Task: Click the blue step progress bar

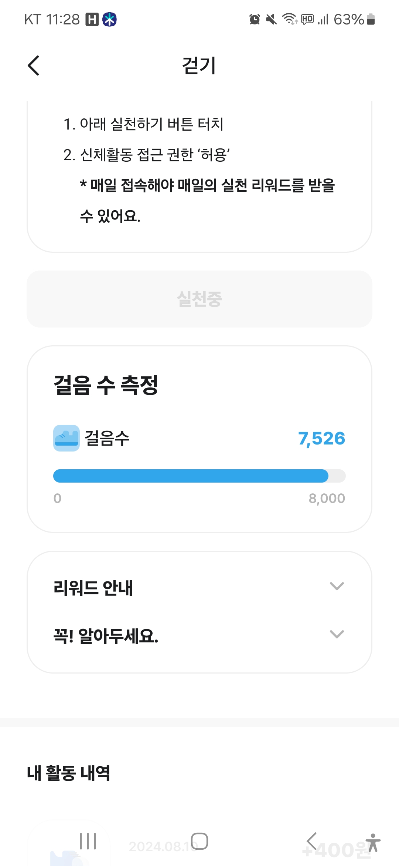Action: pyautogui.click(x=191, y=476)
